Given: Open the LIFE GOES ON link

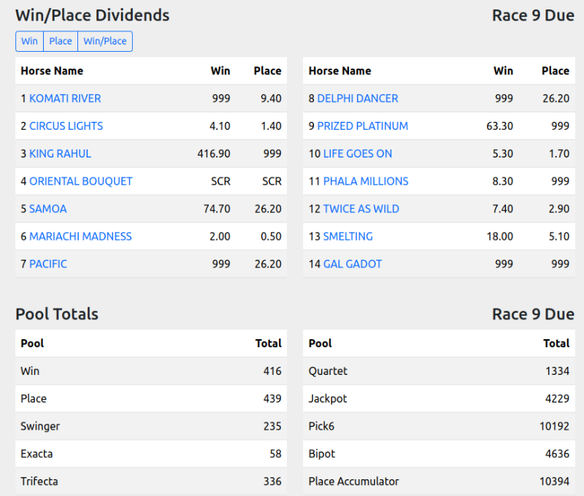Looking at the screenshot, I should coord(358,154).
